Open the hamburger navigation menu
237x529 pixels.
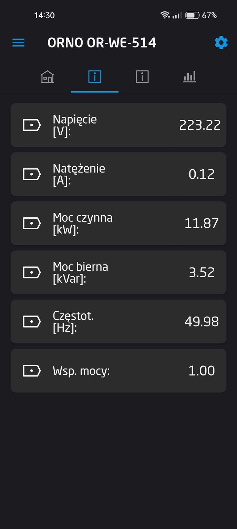(18, 42)
